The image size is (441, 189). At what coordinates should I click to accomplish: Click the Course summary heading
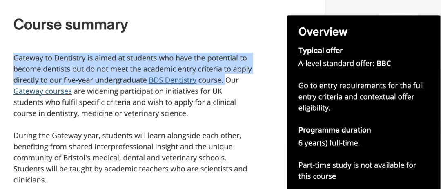[x=71, y=25]
